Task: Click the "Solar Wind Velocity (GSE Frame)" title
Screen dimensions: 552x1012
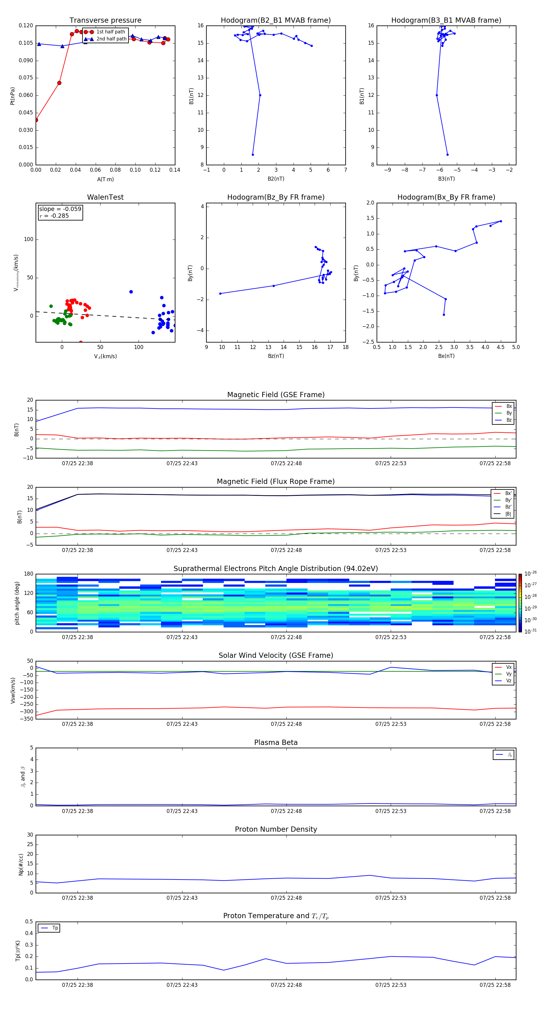Action: [x=276, y=656]
